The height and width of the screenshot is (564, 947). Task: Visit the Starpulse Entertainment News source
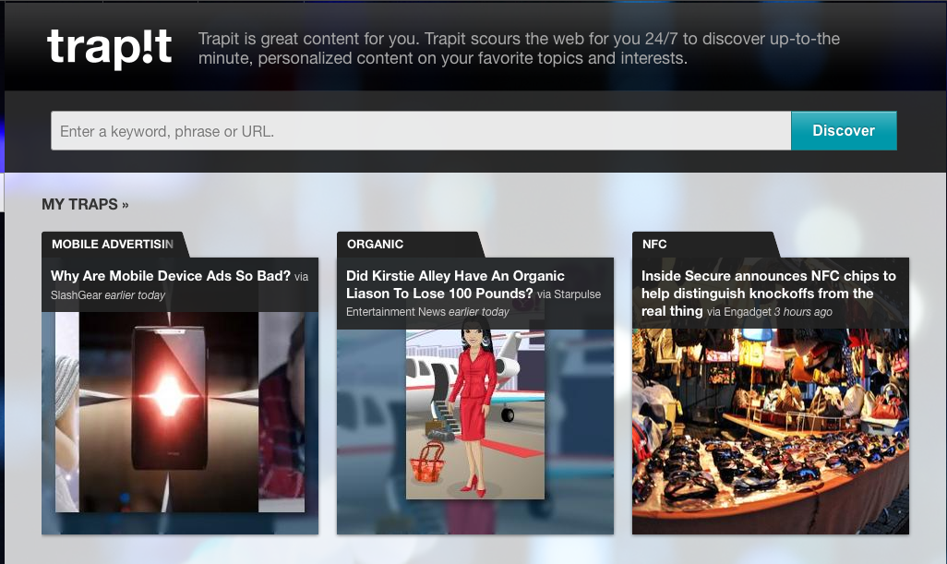[394, 311]
